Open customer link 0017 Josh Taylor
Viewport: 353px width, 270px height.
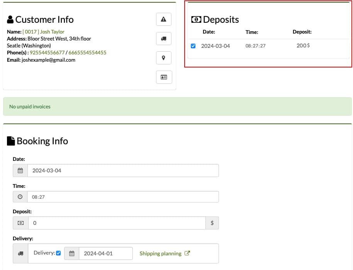[44, 32]
